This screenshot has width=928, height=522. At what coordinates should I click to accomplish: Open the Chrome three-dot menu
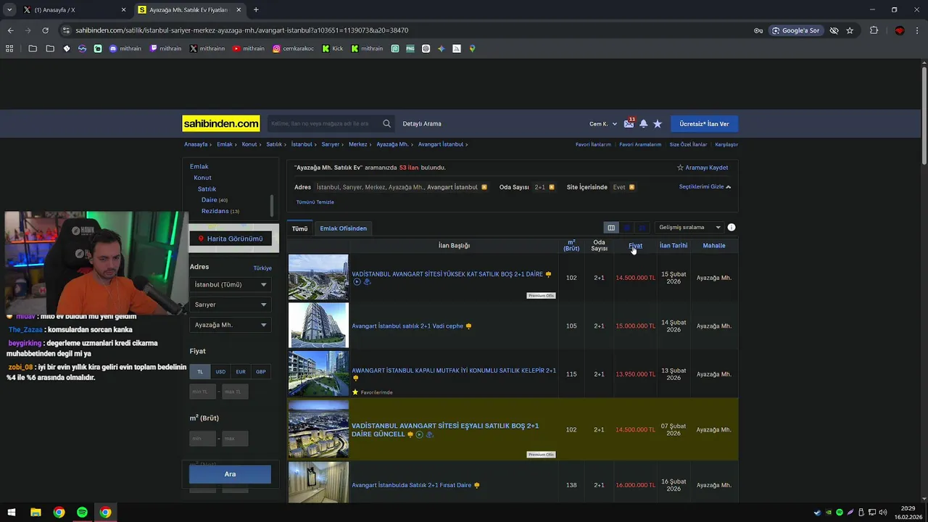(917, 30)
